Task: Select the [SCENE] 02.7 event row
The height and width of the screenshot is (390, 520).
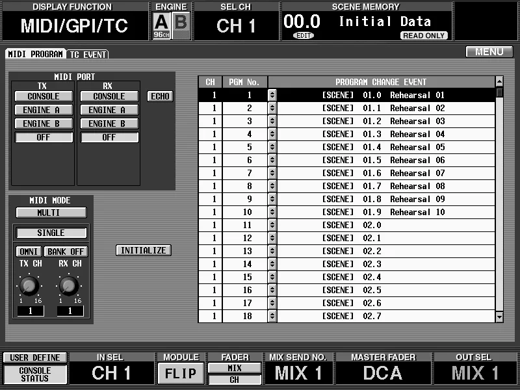Action: pos(386,316)
